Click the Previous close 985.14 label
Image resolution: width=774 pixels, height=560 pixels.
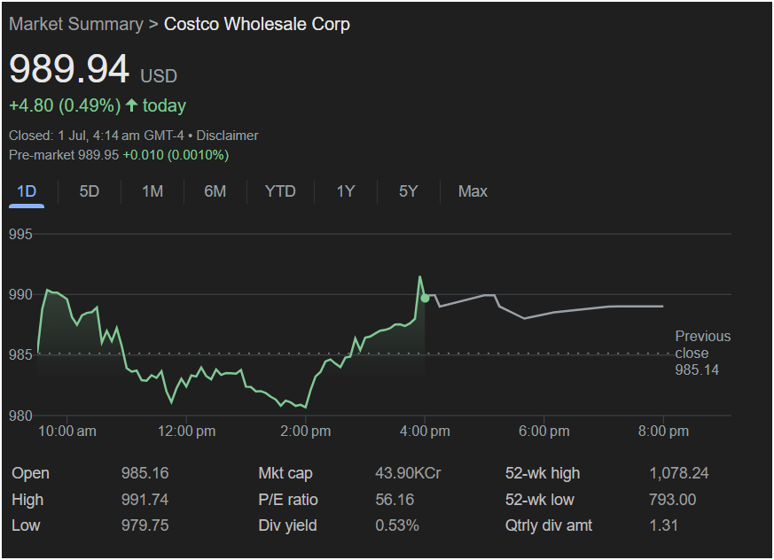click(x=702, y=353)
